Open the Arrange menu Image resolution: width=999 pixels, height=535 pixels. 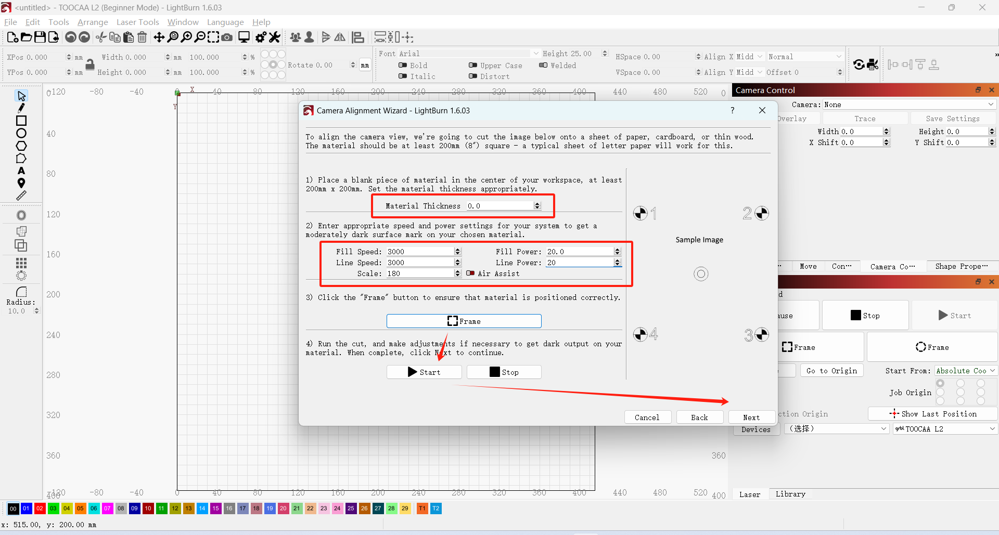pos(93,22)
